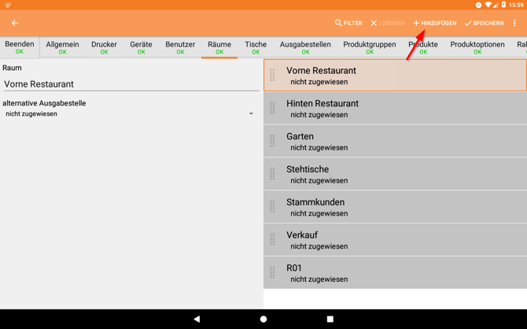This screenshot has height=329, width=527.
Task: Edit the Raum name input field
Action: coord(130,84)
